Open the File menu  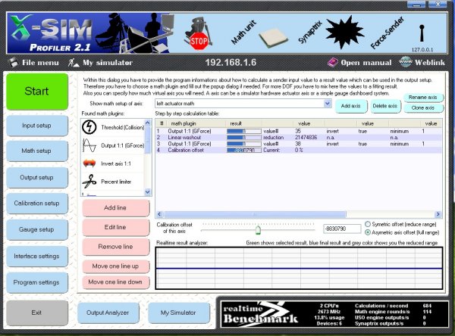[40, 63]
